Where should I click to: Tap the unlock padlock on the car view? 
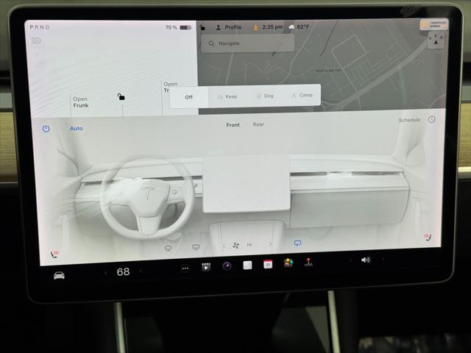click(121, 96)
